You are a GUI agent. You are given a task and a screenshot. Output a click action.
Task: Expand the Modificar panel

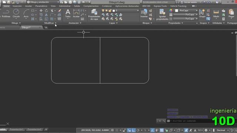(50, 23)
